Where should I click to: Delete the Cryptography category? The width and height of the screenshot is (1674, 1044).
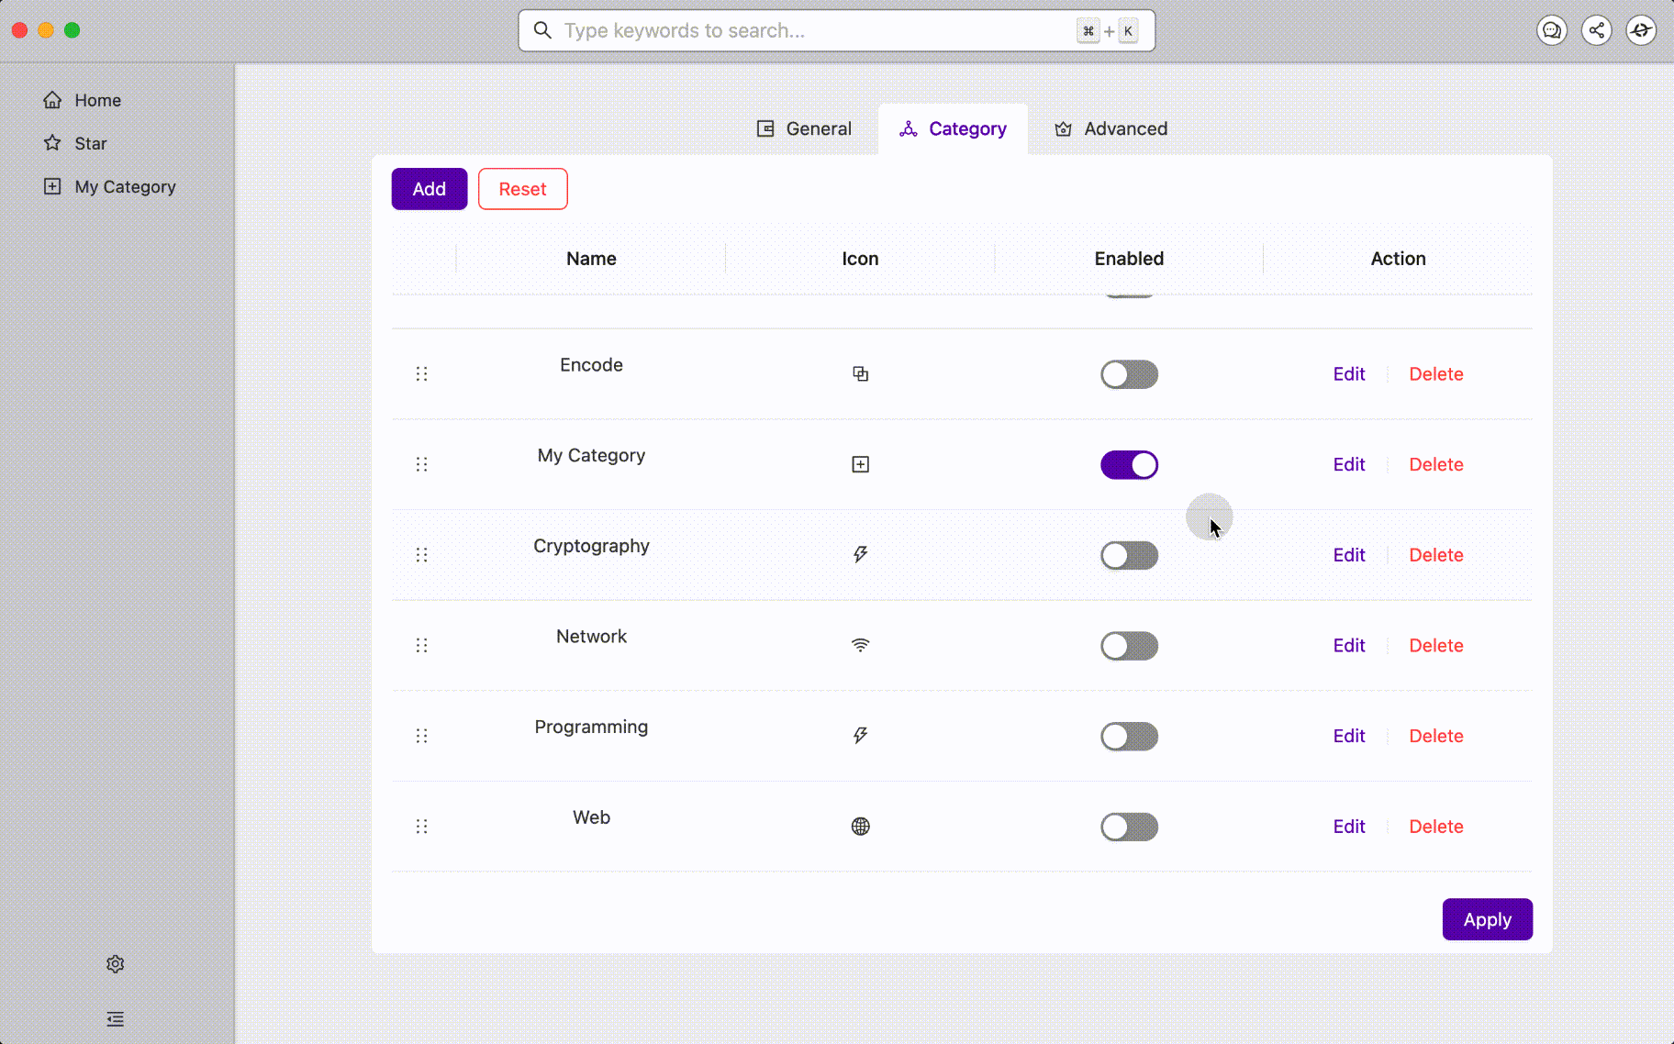tap(1435, 555)
